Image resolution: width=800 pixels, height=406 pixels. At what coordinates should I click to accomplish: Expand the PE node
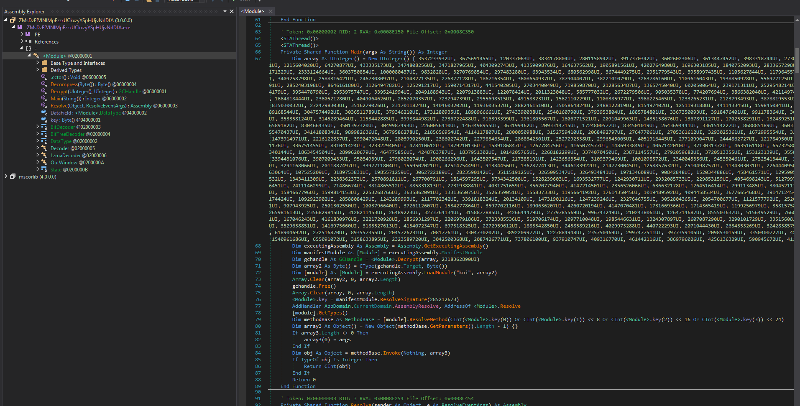[x=22, y=34]
